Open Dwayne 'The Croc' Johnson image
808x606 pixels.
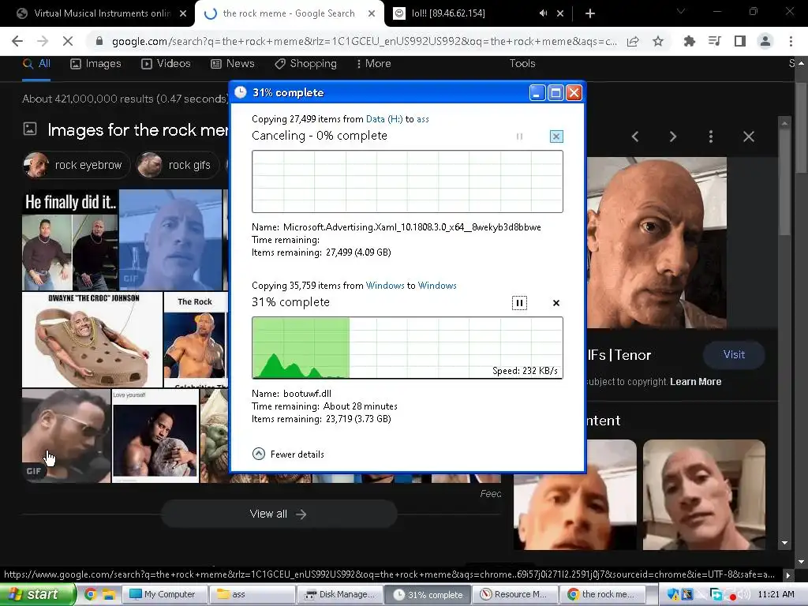pos(92,340)
